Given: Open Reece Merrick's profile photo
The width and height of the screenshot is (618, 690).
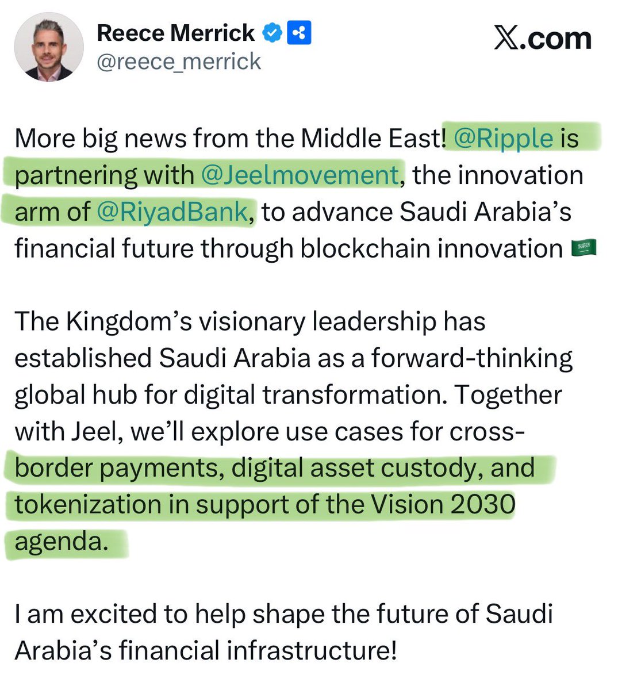Looking at the screenshot, I should pos(49,47).
